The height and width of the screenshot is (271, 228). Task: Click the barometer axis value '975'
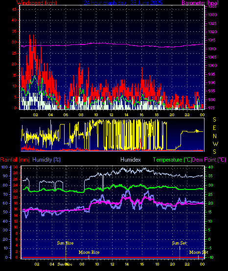click(x=211, y=108)
